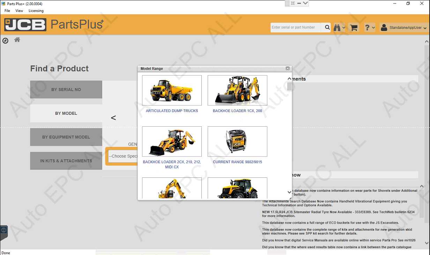
Task: Open the binoculars advanced search icon
Action: coord(336,27)
